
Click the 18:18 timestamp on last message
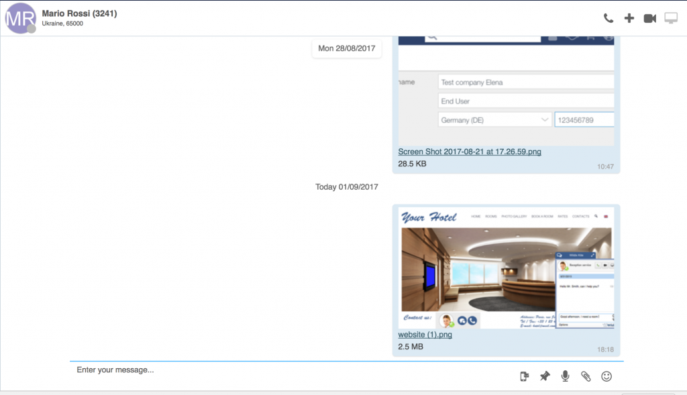(605, 349)
